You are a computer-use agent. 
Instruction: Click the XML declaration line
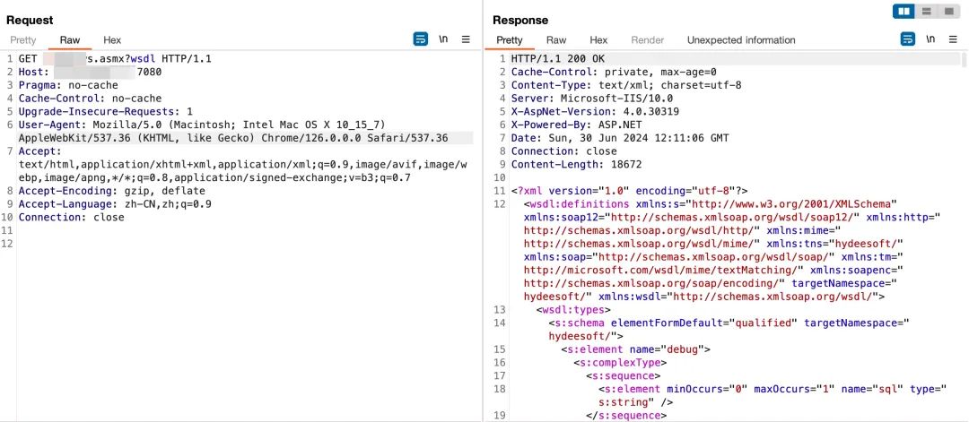point(629,191)
